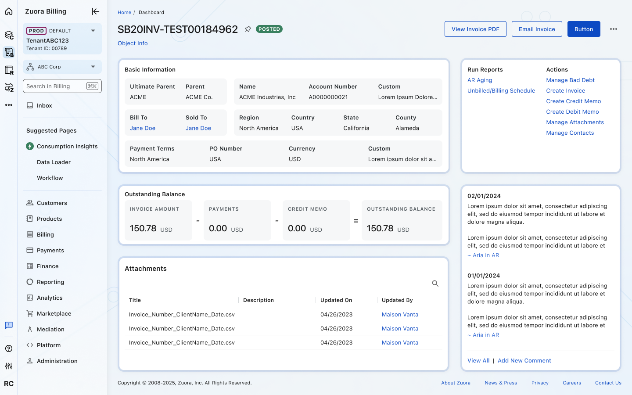Go to Inbox in sidebar
The image size is (632, 395).
click(x=44, y=106)
